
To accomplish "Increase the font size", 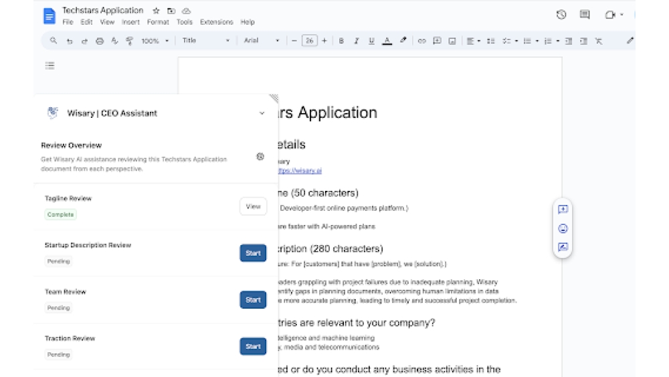I will coord(324,41).
